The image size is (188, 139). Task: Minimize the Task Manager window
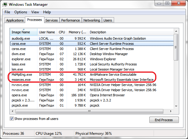coord(159,4)
